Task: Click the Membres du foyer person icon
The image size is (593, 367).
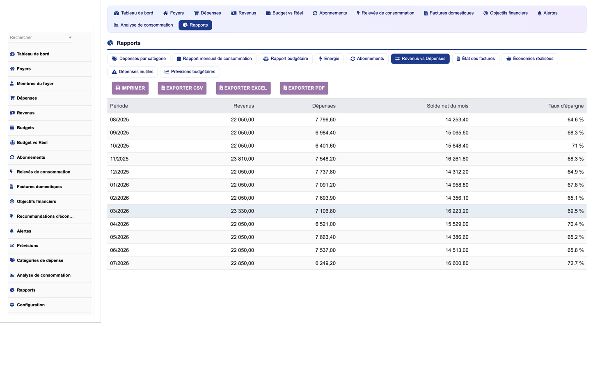Action: click(x=12, y=84)
